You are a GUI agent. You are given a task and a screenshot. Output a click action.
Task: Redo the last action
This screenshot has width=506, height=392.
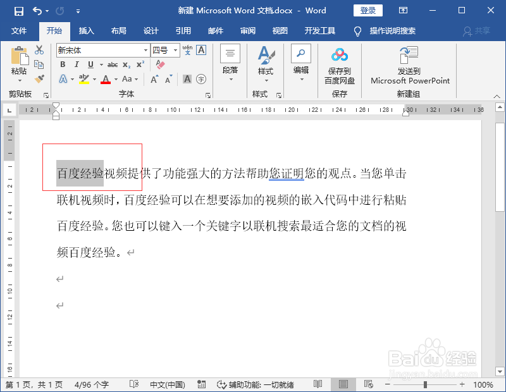[59, 11]
